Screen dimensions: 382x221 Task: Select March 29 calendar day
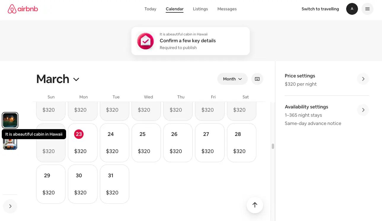[x=51, y=184]
